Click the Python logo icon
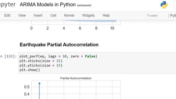Screen dimensions: 176x99 point(164,5)
